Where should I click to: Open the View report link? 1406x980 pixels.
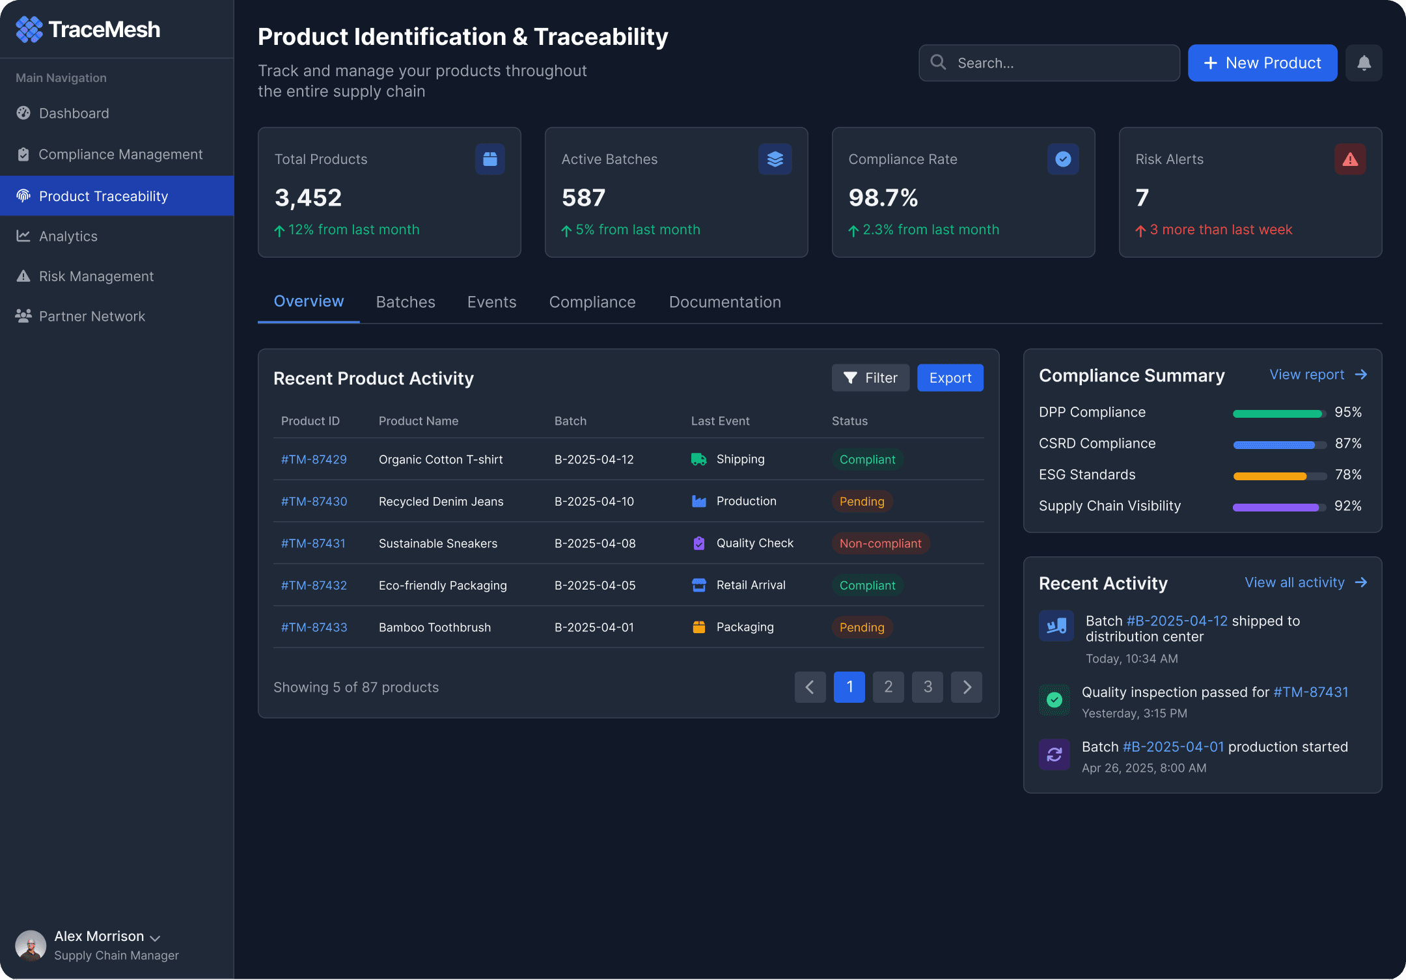(x=1318, y=375)
